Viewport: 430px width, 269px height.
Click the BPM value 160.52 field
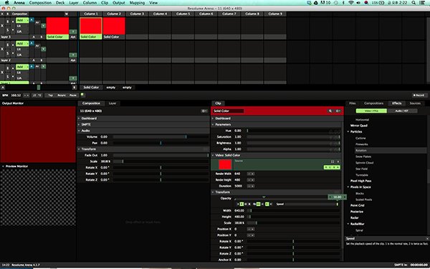click(16, 95)
